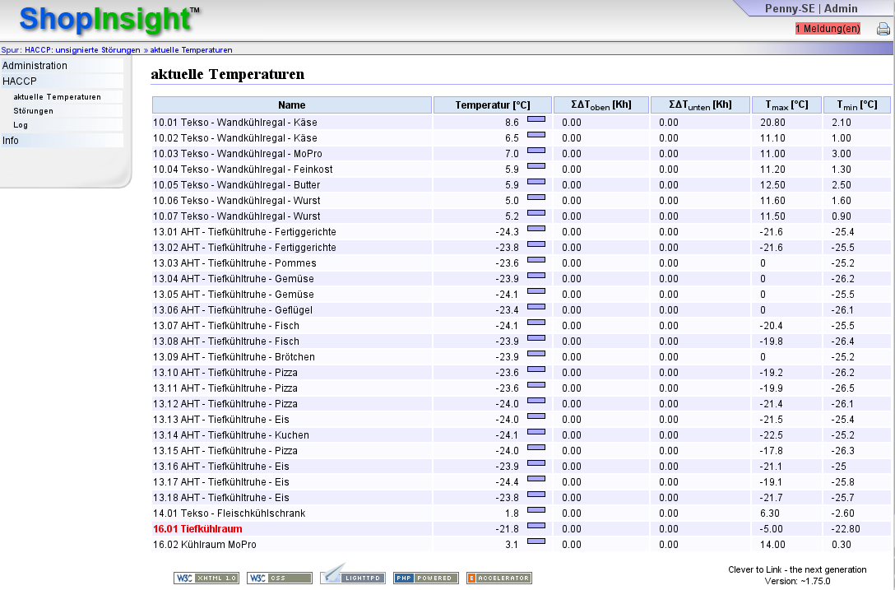Click the temperature bar icon for 10.01 Käse
The image size is (895, 590).
point(536,119)
